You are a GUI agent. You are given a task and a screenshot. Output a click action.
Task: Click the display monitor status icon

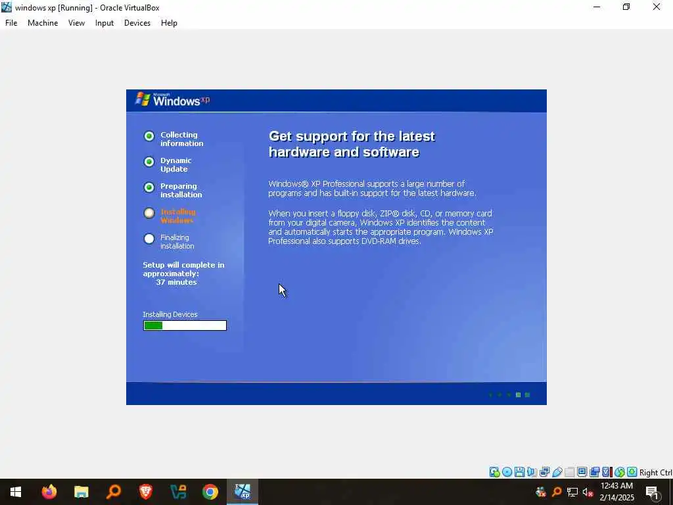coord(582,472)
